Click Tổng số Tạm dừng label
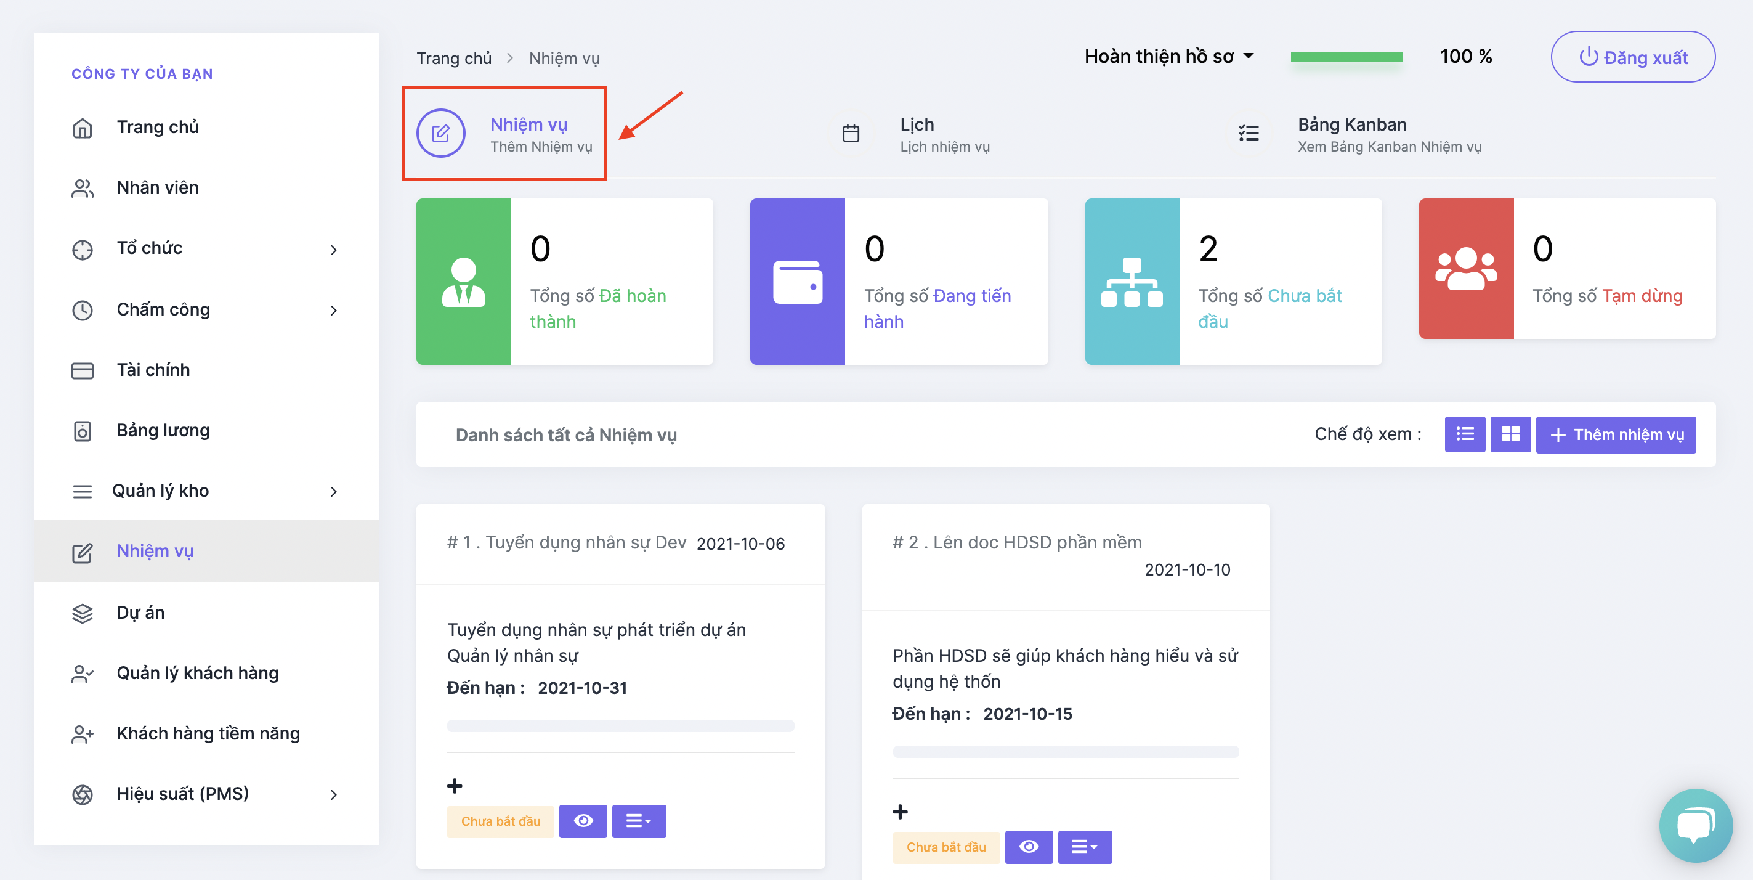Viewport: 1753px width, 880px height. point(1608,296)
